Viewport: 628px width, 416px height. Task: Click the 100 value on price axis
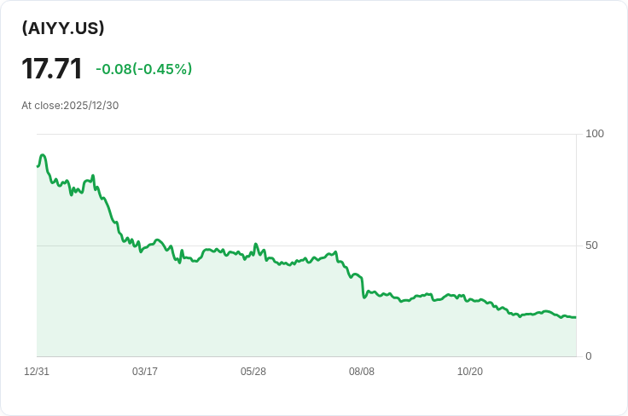pyautogui.click(x=595, y=134)
